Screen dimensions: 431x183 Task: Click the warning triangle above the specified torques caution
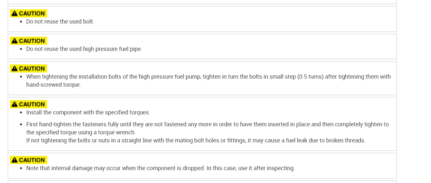point(14,104)
